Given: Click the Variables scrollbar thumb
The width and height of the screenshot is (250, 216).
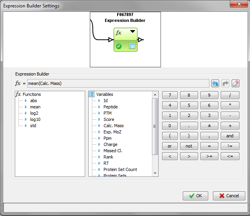Looking at the screenshot, I should click(x=155, y=126).
